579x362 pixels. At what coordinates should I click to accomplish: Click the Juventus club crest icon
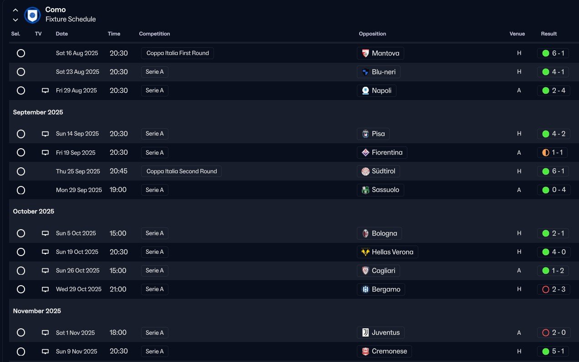point(365,332)
